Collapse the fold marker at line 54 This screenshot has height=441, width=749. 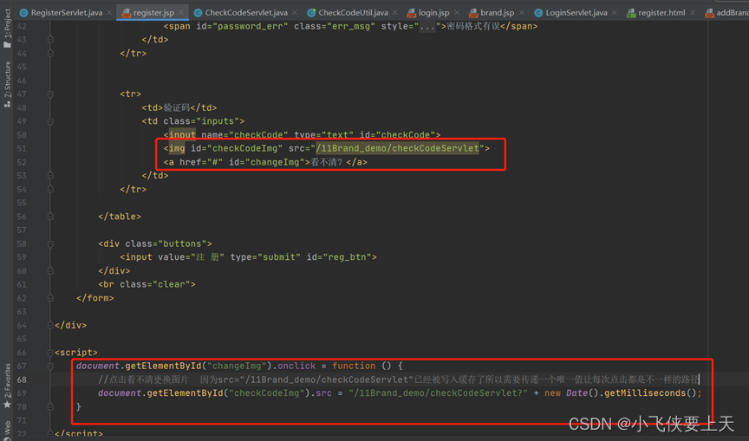pyautogui.click(x=50, y=190)
